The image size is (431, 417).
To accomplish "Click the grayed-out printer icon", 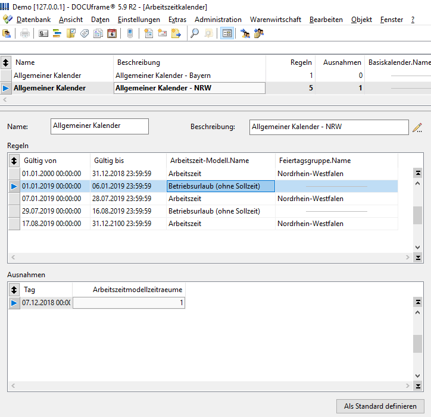I will pyautogui.click(x=25, y=33).
